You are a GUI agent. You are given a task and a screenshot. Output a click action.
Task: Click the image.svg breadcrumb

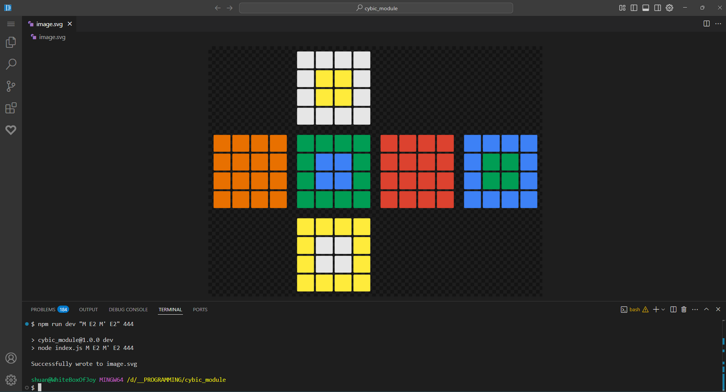pyautogui.click(x=48, y=37)
